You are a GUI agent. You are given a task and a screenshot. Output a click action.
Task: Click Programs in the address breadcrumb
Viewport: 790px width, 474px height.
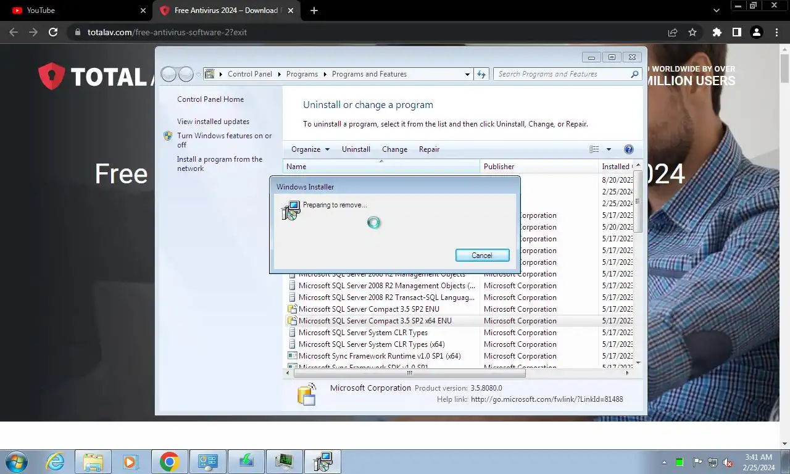point(302,74)
